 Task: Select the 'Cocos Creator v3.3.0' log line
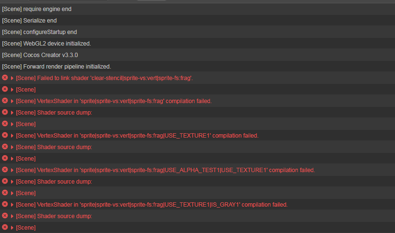click(40, 55)
